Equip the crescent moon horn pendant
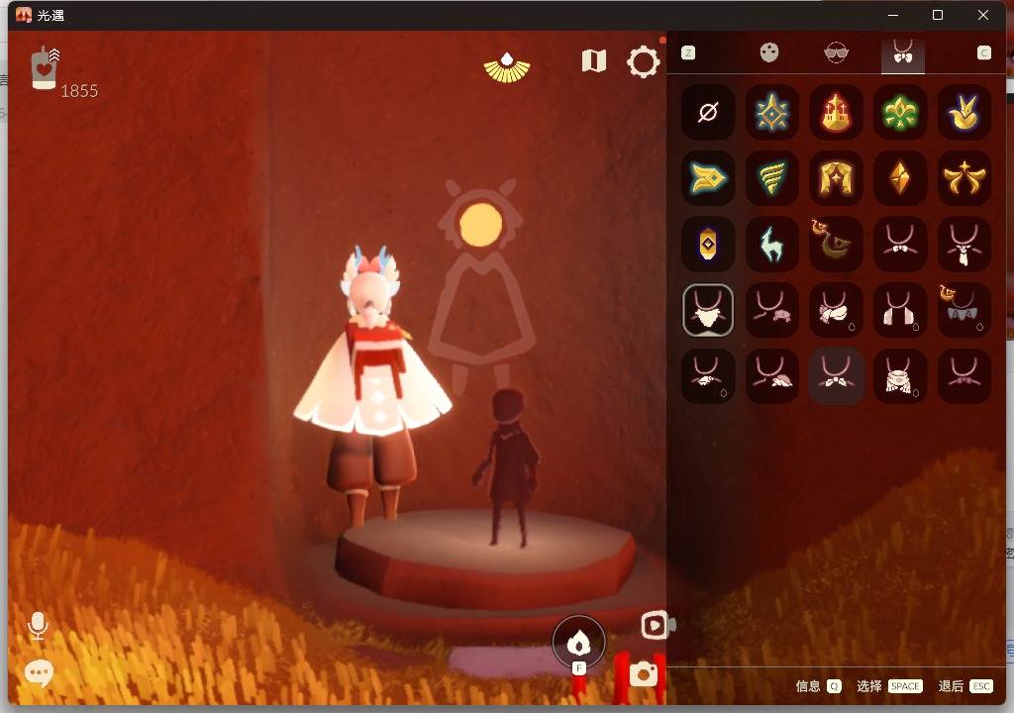This screenshot has height=713, width=1014. click(x=836, y=244)
